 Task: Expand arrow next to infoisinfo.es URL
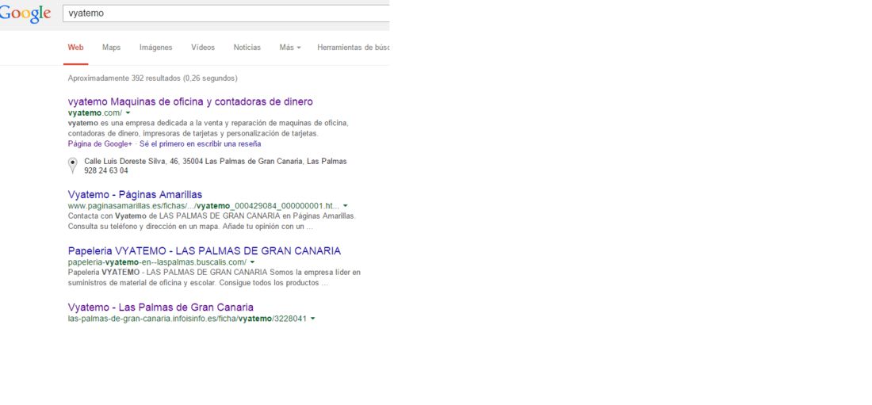click(x=312, y=319)
